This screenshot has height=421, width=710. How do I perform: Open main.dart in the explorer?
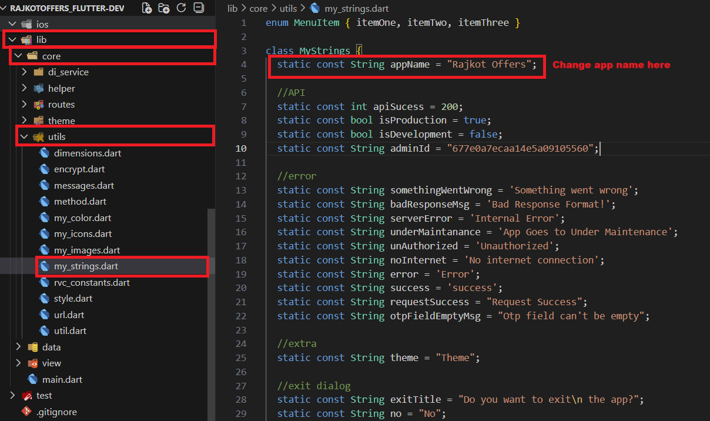62,379
